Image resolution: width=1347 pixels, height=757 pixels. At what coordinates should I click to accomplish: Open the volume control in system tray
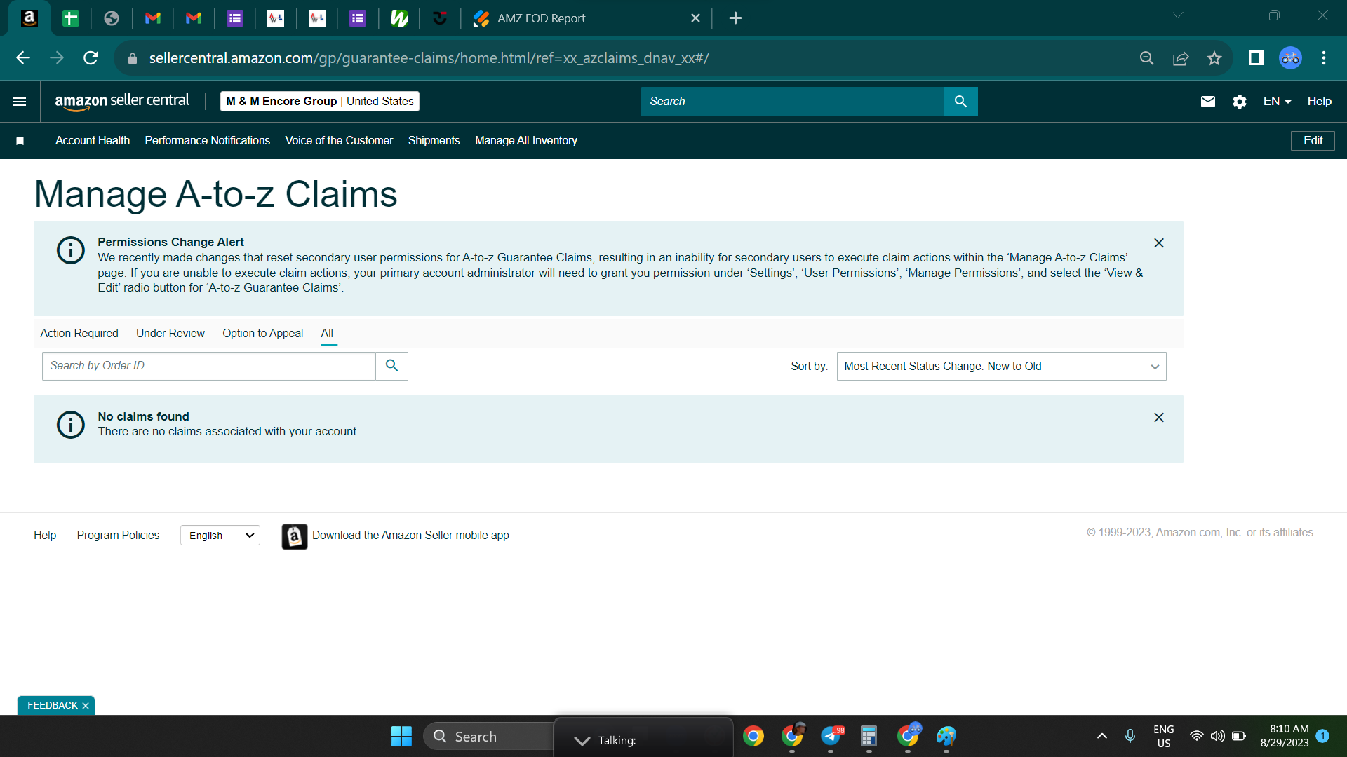click(x=1217, y=736)
